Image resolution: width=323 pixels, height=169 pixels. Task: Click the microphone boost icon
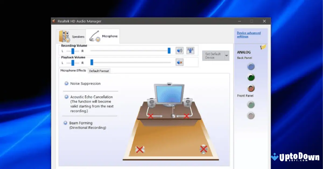190,50
